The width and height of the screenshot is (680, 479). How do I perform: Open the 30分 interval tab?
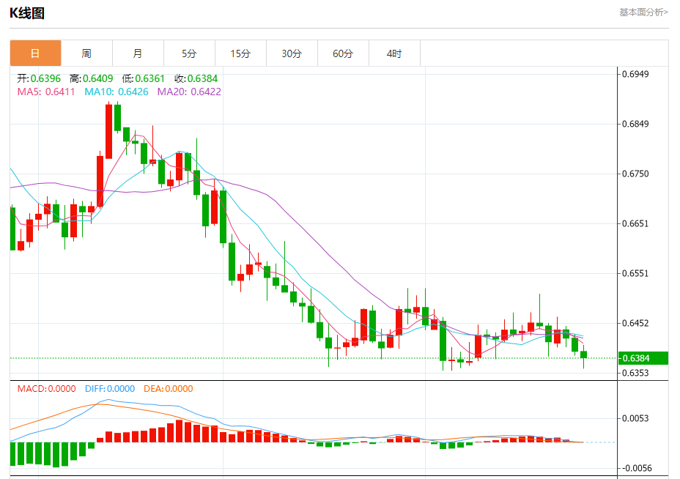pos(292,53)
